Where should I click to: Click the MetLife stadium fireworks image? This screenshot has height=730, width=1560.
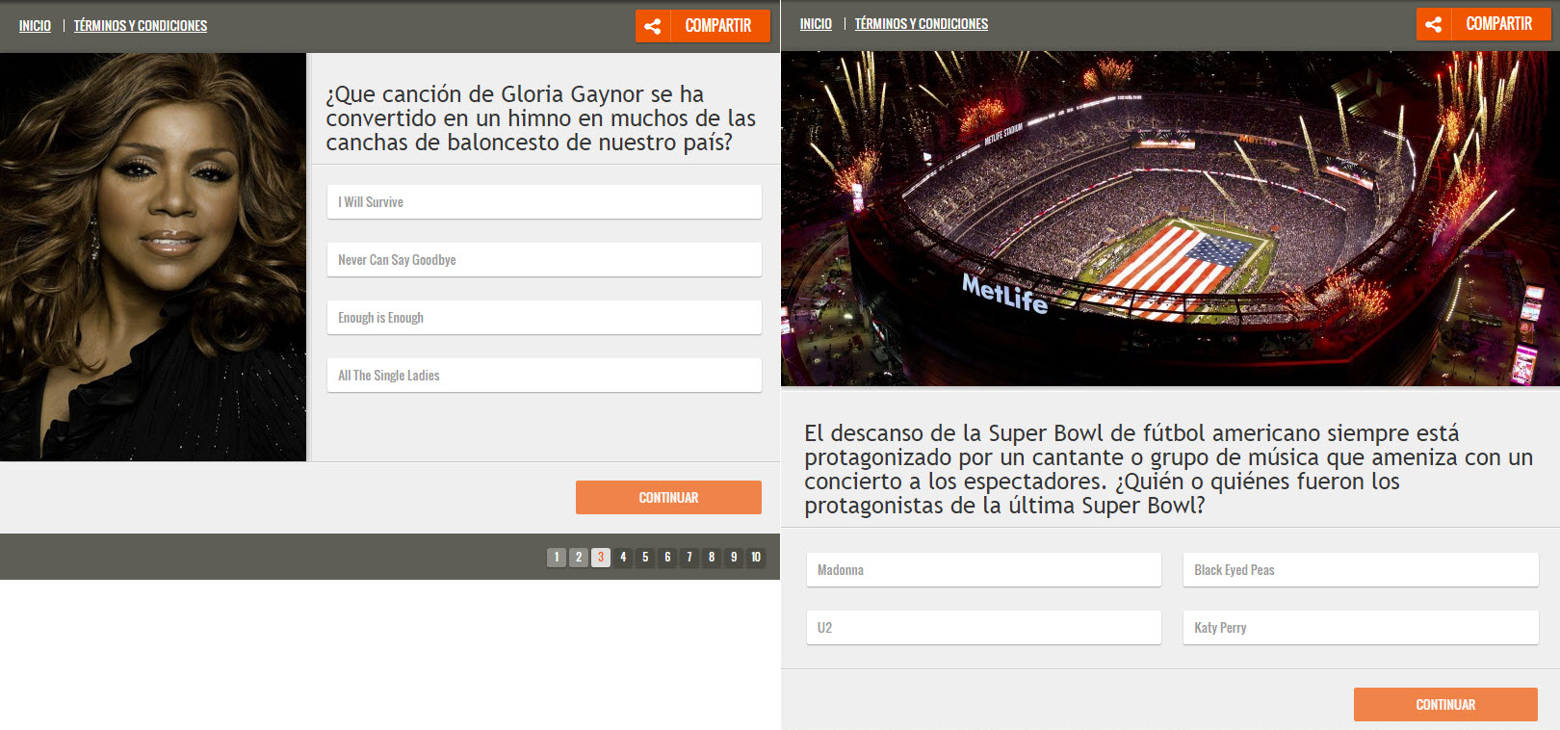click(1170, 219)
